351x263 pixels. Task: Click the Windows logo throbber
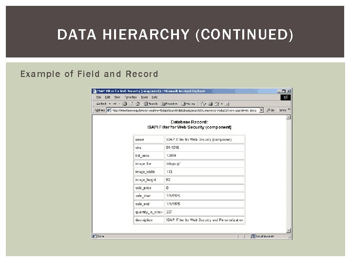pos(286,97)
